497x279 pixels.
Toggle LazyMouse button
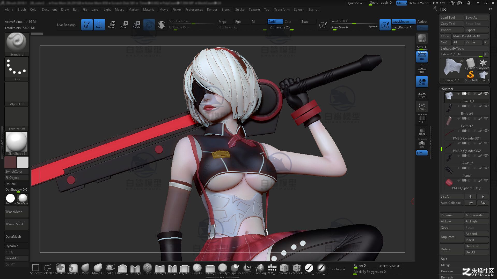pyautogui.click(x=403, y=21)
